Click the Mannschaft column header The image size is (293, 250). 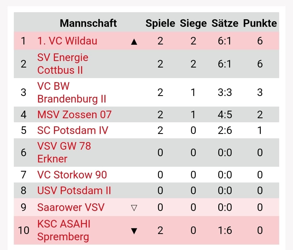88,23
